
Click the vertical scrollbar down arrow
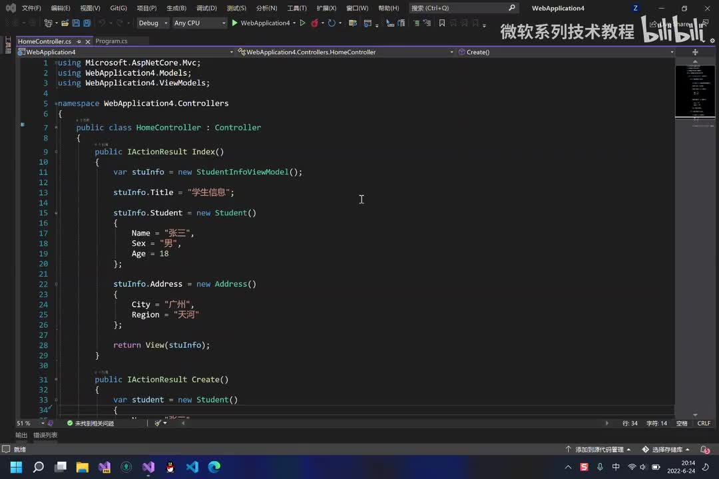pyautogui.click(x=695, y=415)
